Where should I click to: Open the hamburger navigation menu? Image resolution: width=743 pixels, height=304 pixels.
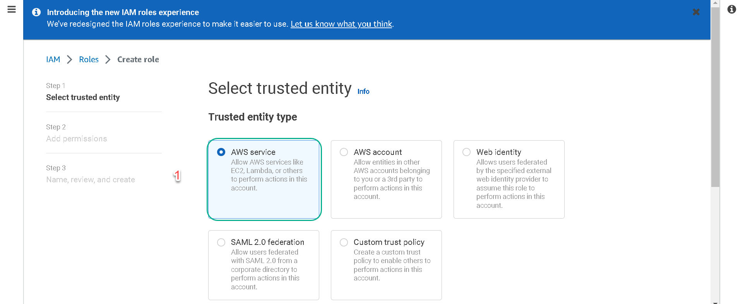point(12,9)
